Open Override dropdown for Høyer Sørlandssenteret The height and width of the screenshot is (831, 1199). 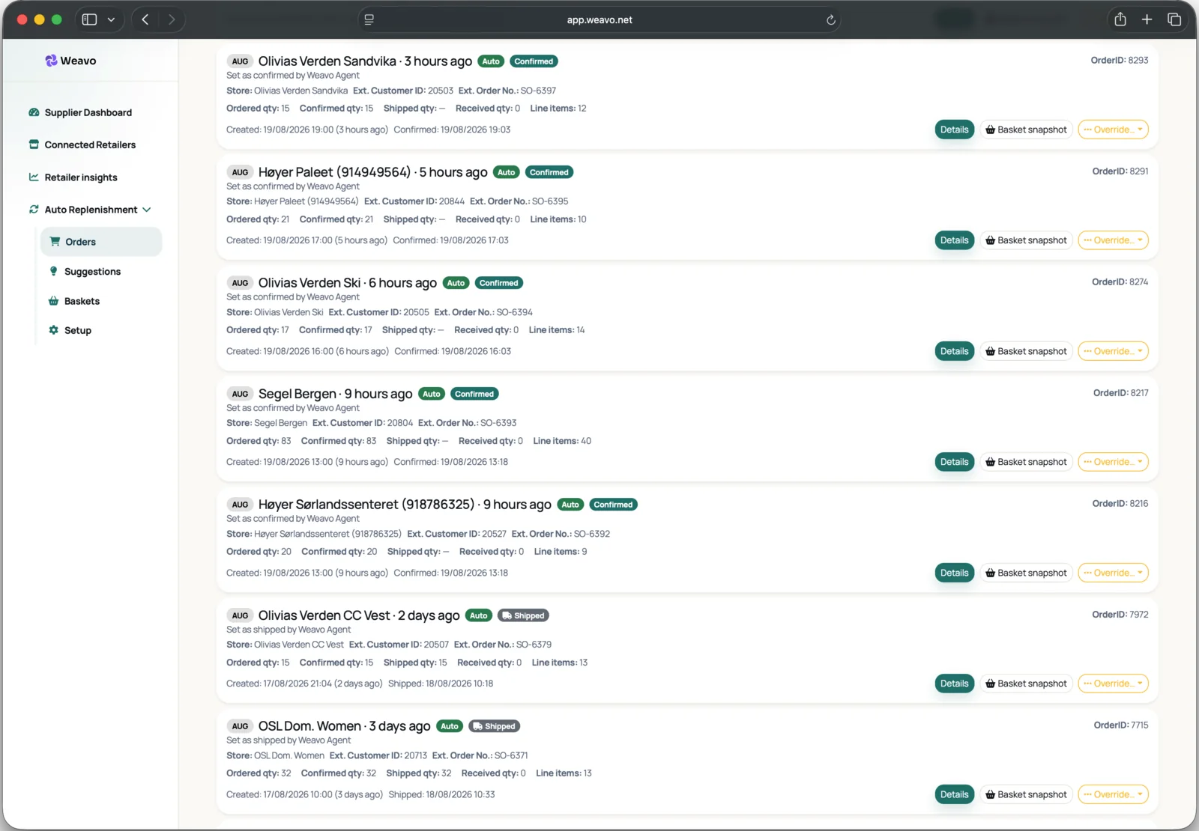coord(1113,573)
